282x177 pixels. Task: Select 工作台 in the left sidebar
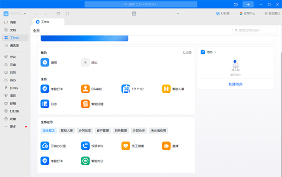15,38
